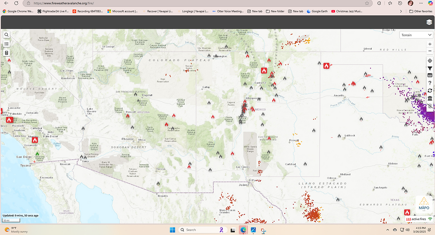Open Microsoft Edge from the taskbar
435x235 pixels.
[x=243, y=230]
